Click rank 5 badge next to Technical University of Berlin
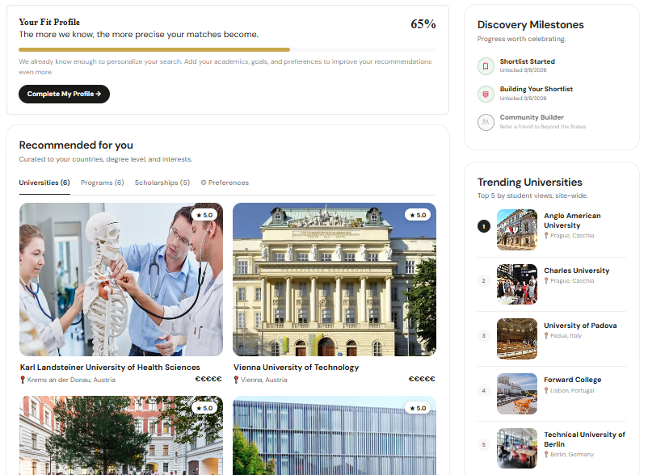 click(484, 445)
